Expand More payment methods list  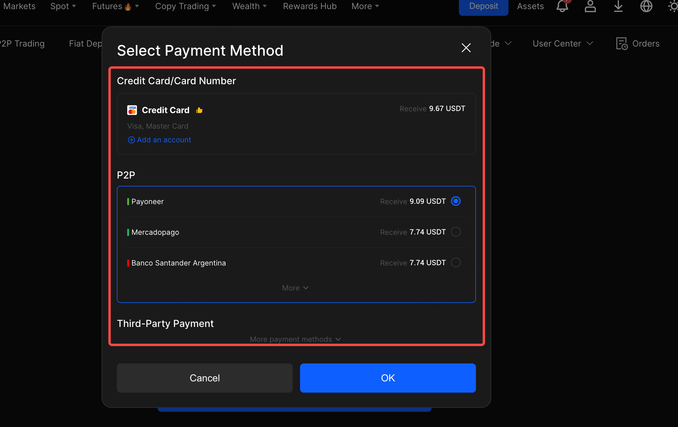click(295, 339)
